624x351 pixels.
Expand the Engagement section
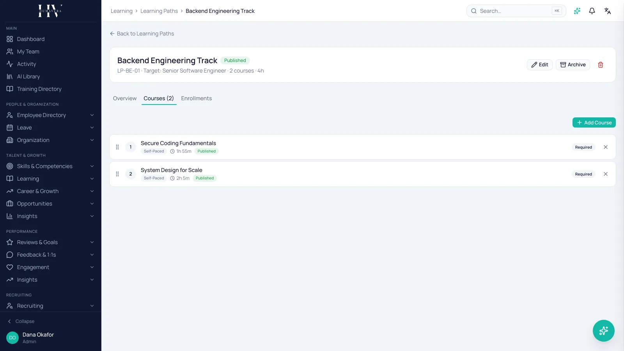point(50,267)
